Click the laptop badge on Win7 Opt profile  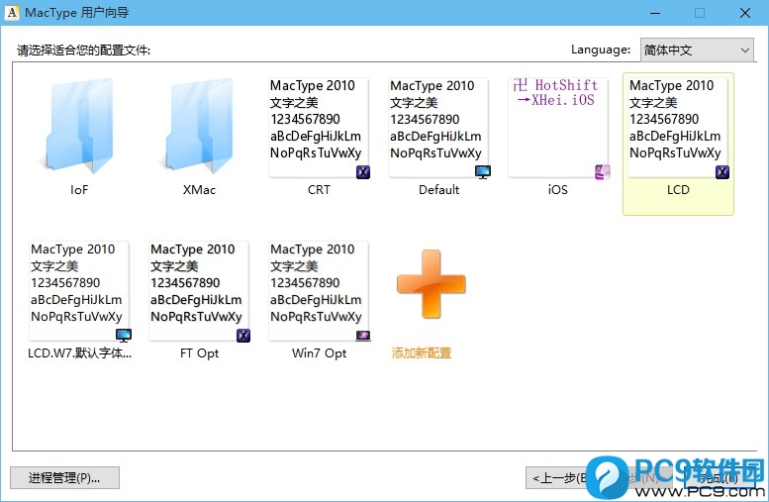tap(363, 336)
